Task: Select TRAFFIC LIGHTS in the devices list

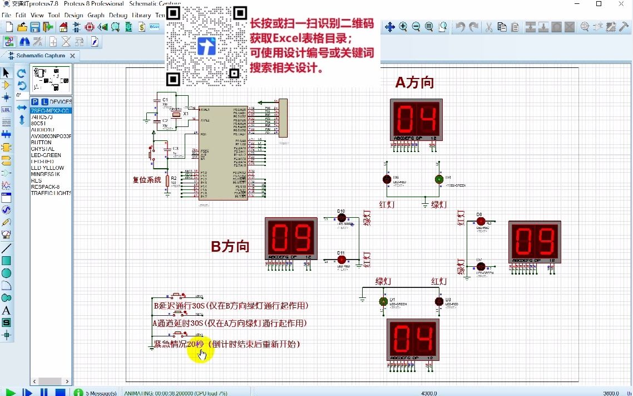Action: tap(51, 193)
